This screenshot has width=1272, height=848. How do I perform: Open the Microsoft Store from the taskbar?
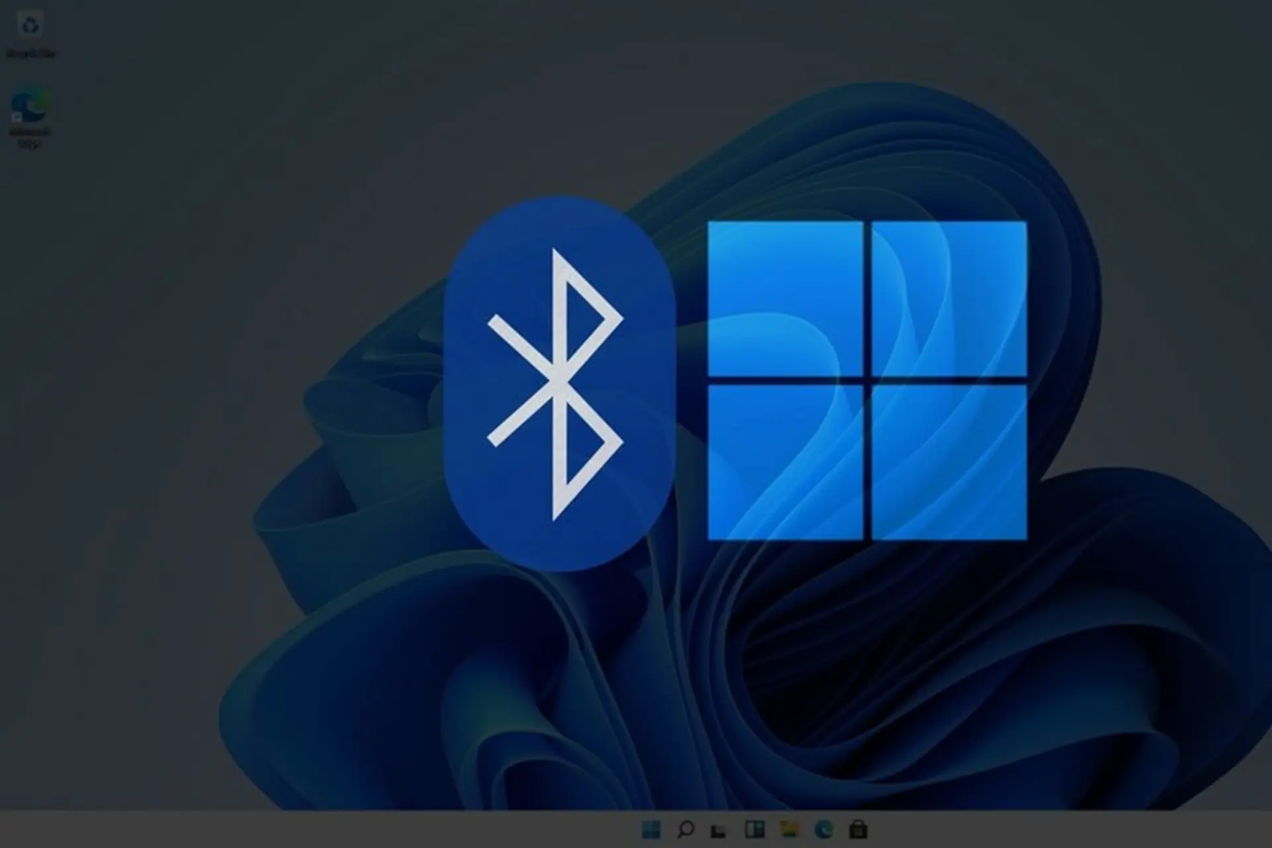click(x=858, y=830)
